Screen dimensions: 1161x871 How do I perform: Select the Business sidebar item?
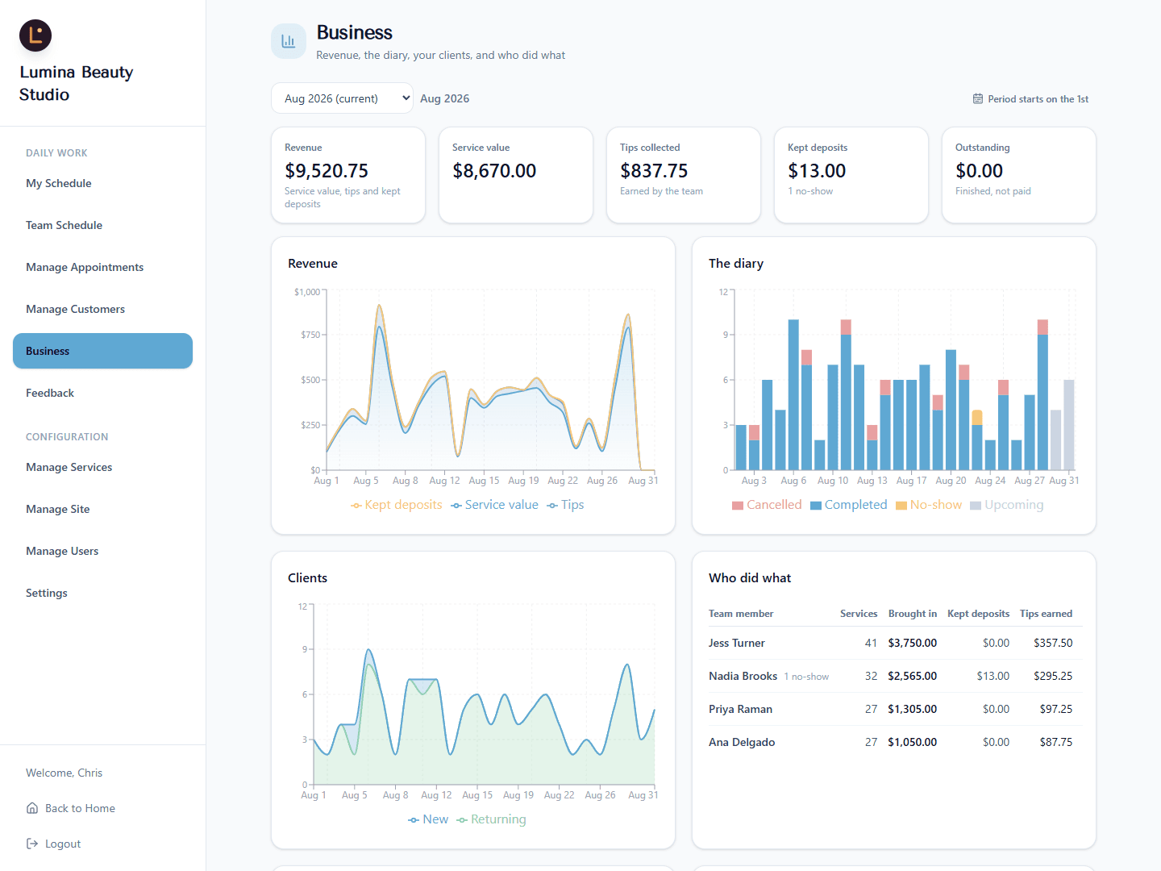(102, 351)
